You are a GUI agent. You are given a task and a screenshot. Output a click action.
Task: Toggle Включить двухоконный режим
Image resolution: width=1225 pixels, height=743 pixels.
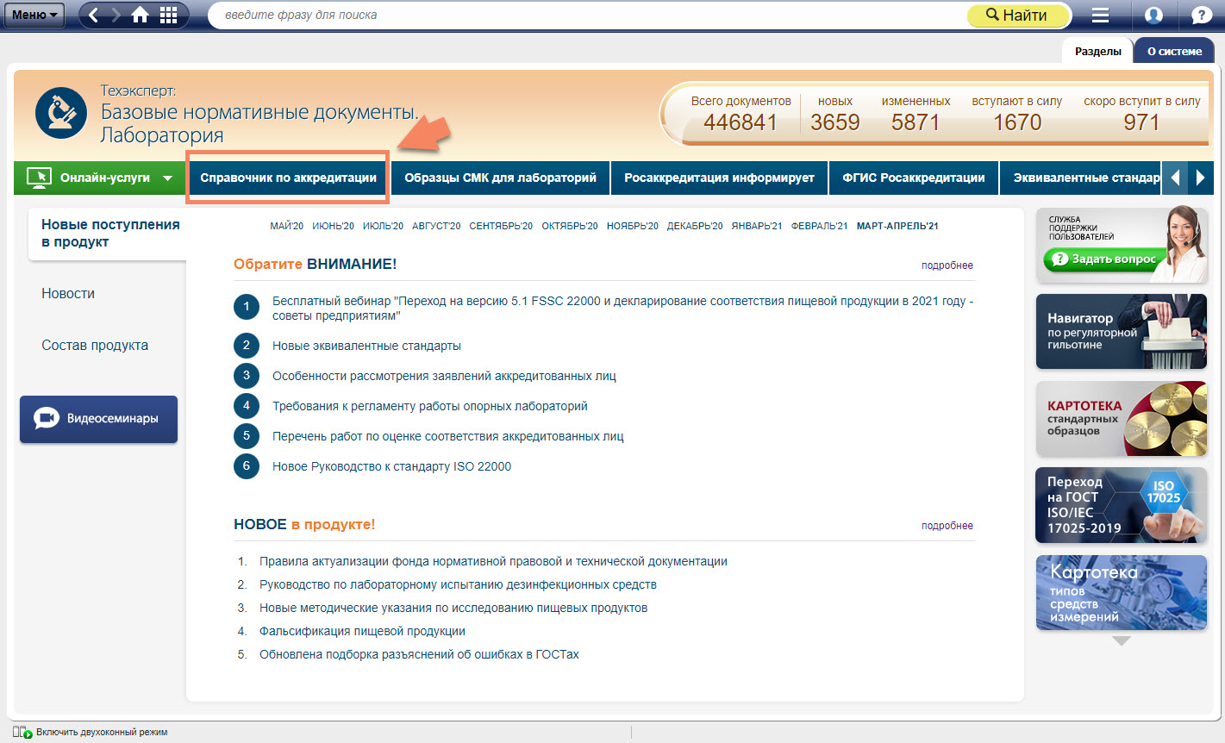click(x=91, y=733)
